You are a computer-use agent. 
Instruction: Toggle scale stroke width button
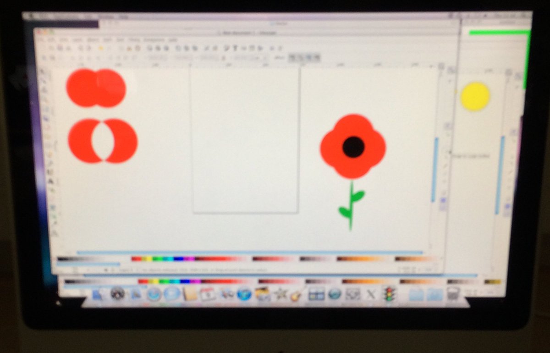click(292, 58)
